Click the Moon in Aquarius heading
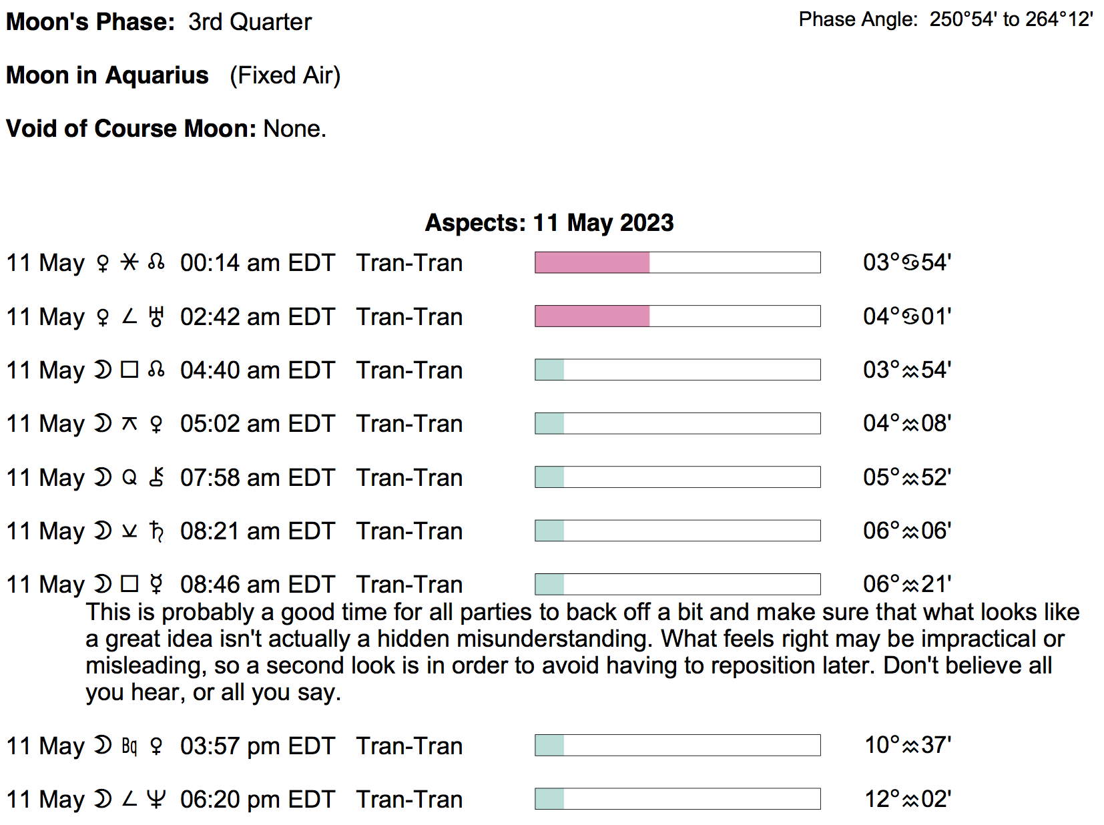 pos(107,75)
